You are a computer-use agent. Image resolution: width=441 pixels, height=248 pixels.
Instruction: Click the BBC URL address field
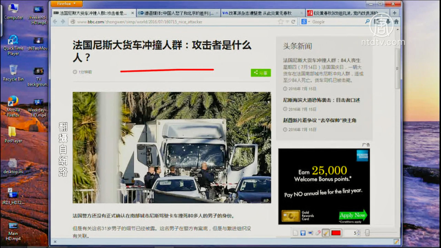[165, 22]
